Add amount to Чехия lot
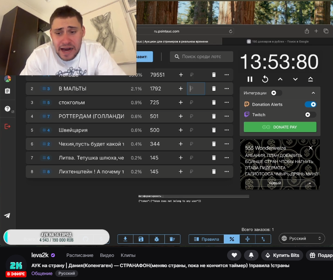Image resolution: width=333 pixels, height=280 pixels. [x=181, y=144]
